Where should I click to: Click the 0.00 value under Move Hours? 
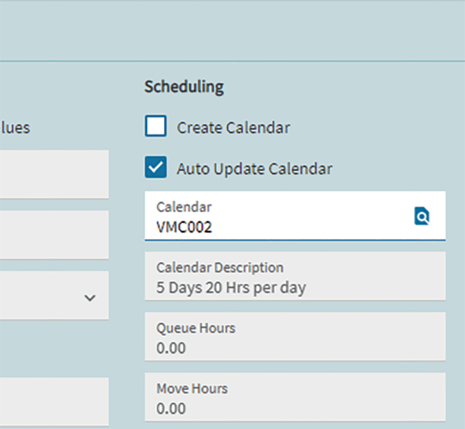pos(171,408)
